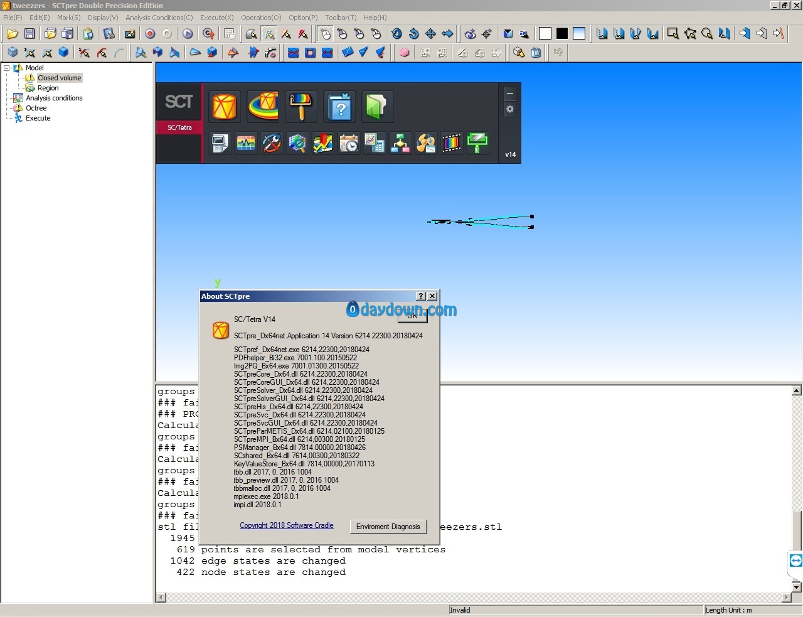Click the four-way pan arrows icon
The image size is (803, 617).
click(430, 34)
